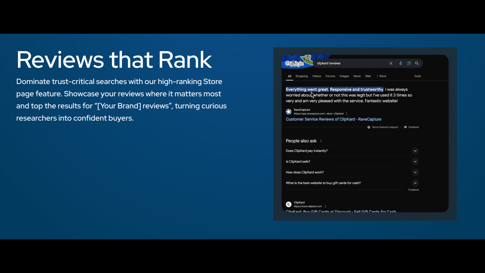Image resolution: width=485 pixels, height=273 pixels.
Task: Open the three-dot menu beside clipkard.com URL
Action: [x=326, y=206]
